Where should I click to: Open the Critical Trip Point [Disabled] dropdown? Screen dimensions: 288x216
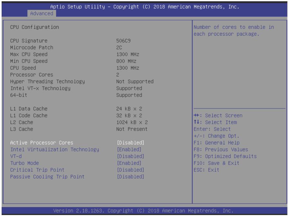tap(131, 170)
